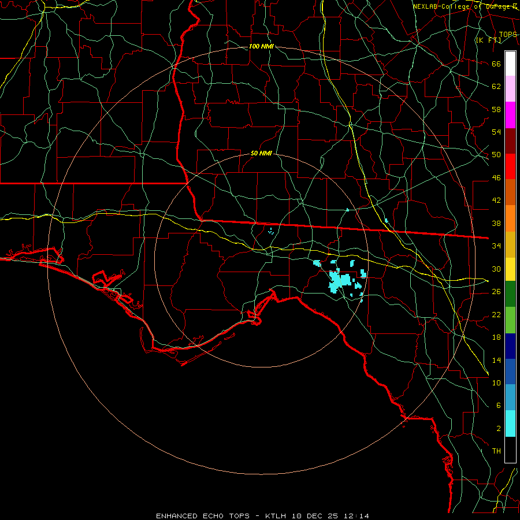
Task: Click the '50 NMI' range ring label
Action: [261, 153]
